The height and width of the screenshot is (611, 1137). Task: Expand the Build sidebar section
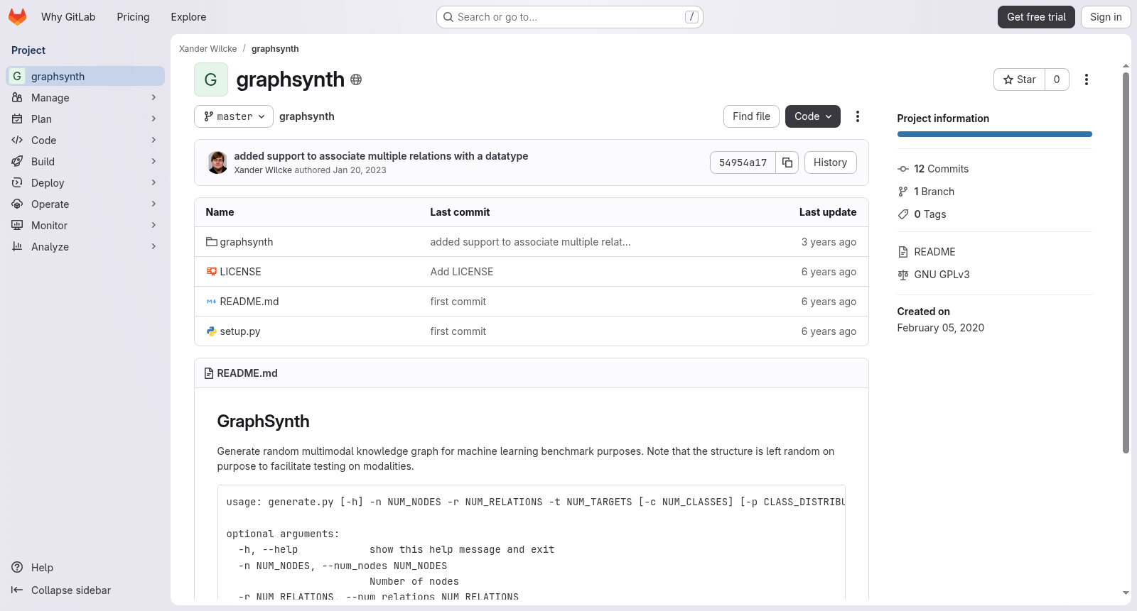coord(85,162)
